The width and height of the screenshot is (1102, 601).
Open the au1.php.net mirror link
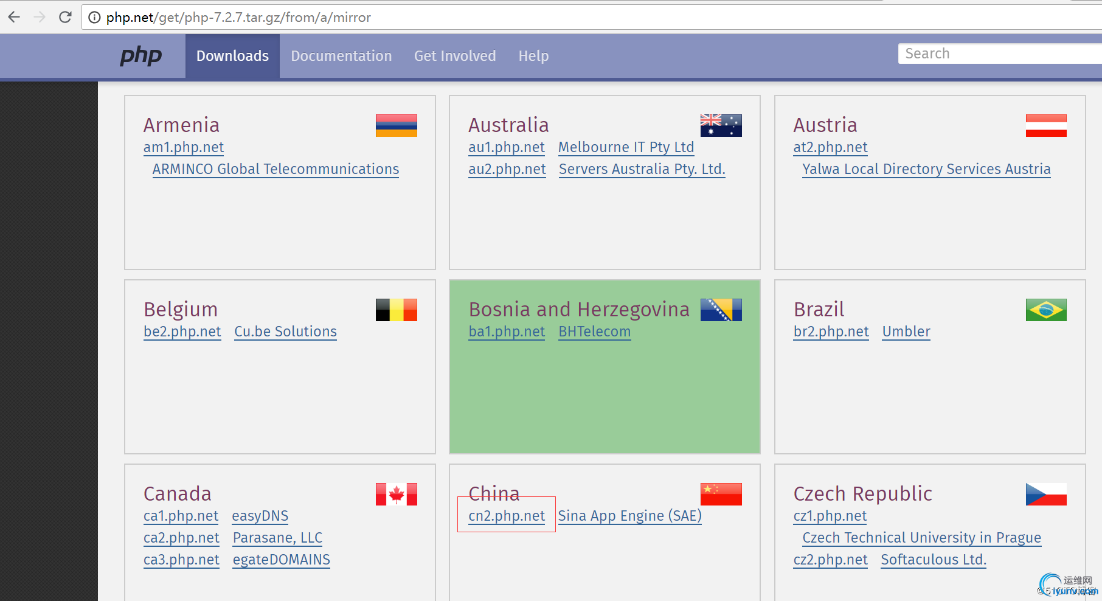[507, 147]
